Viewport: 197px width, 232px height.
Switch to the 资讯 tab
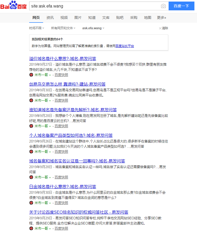pos(50,18)
